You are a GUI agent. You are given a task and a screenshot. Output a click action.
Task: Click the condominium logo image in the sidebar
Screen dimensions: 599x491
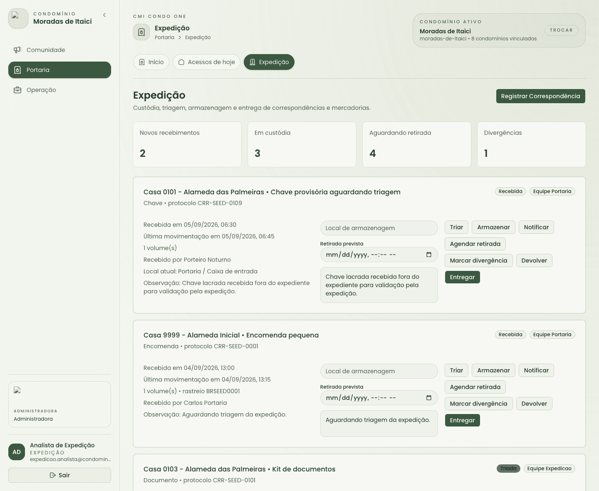pos(18,18)
